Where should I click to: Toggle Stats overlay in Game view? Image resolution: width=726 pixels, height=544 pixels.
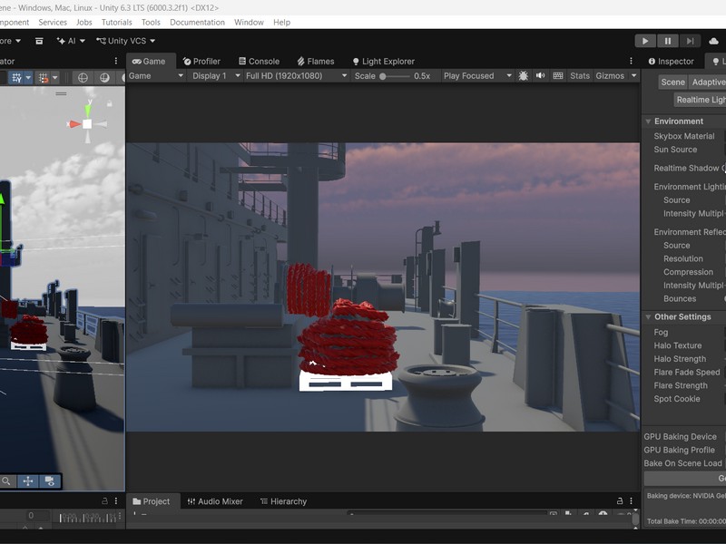coord(580,76)
